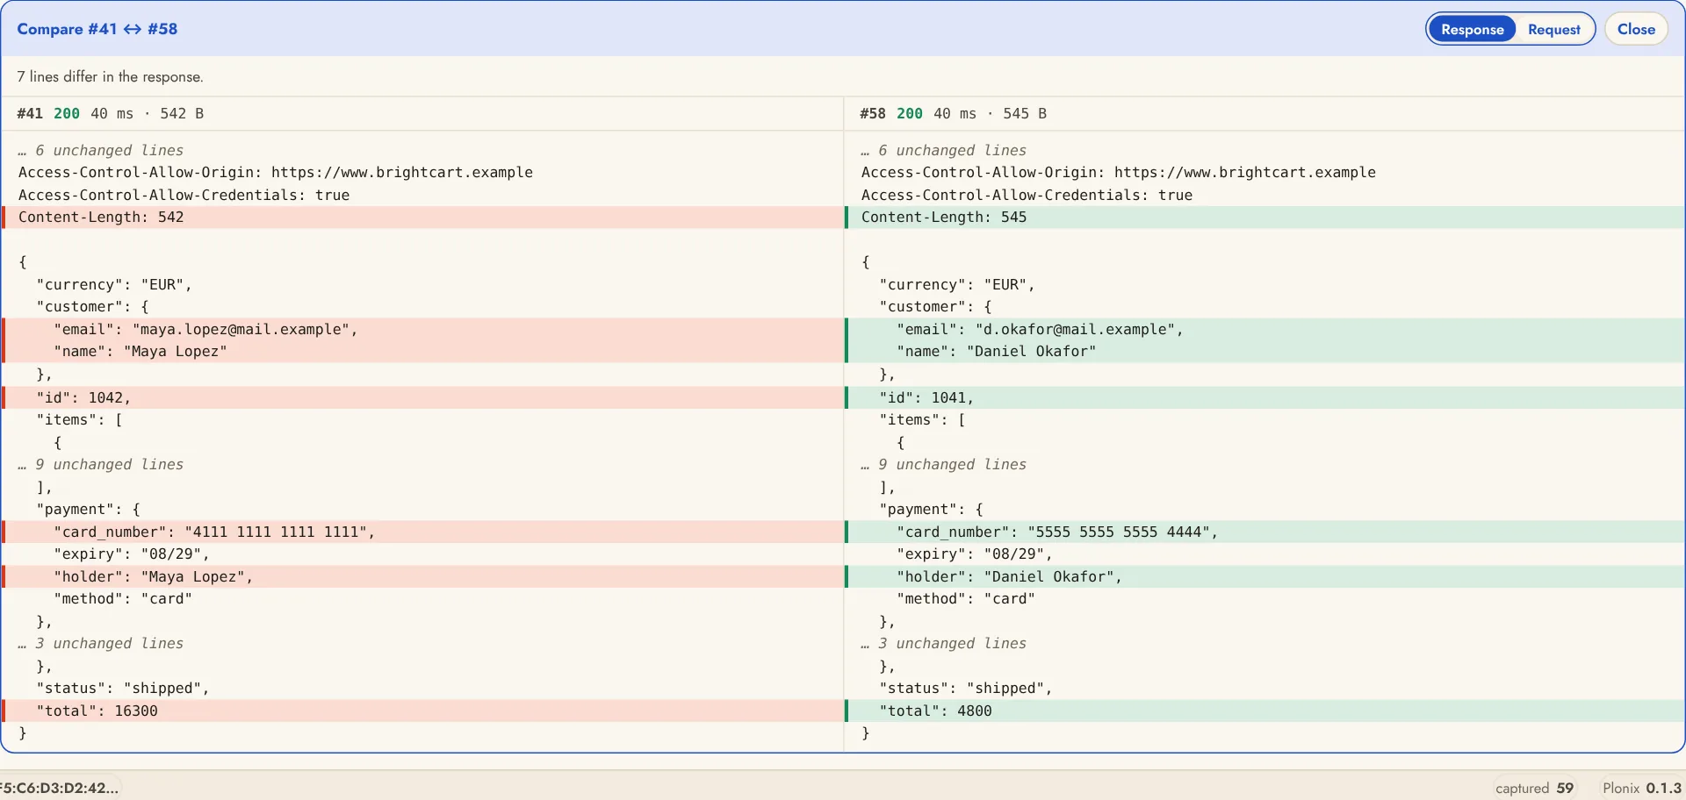Click the Plonix 0.1.3 version label
Screen dimensions: 1686x800
tap(1641, 788)
